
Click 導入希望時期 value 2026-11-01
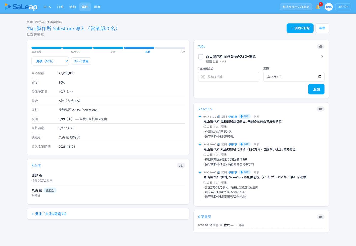tap(67, 147)
